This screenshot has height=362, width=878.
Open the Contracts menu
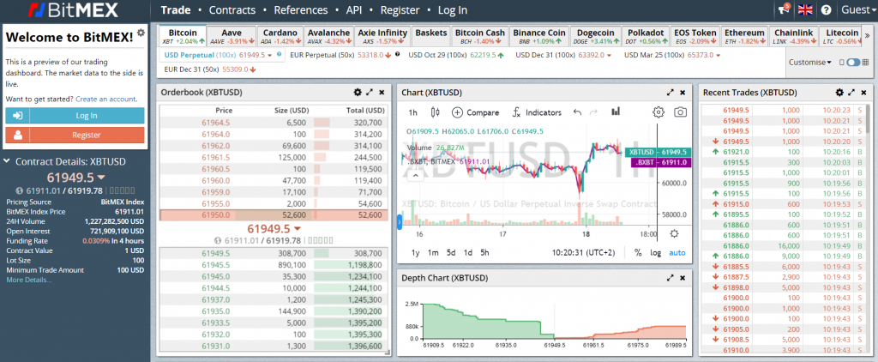[232, 10]
